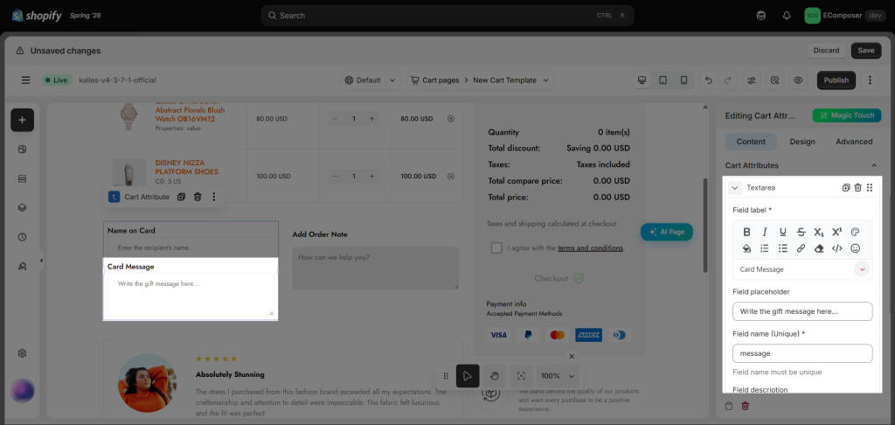Toggle italic in Field label editor

point(765,232)
